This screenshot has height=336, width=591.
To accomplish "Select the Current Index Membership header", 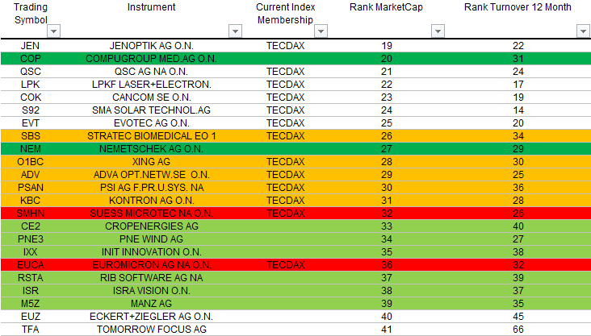I will 285,14.
